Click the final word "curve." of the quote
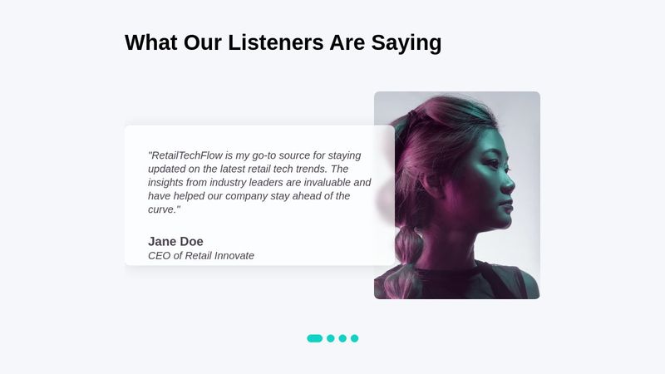The width and height of the screenshot is (665, 374). click(162, 209)
